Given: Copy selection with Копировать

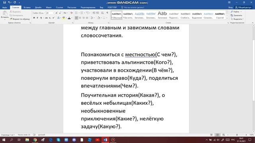Looking at the screenshot, I should pos(16,15).
